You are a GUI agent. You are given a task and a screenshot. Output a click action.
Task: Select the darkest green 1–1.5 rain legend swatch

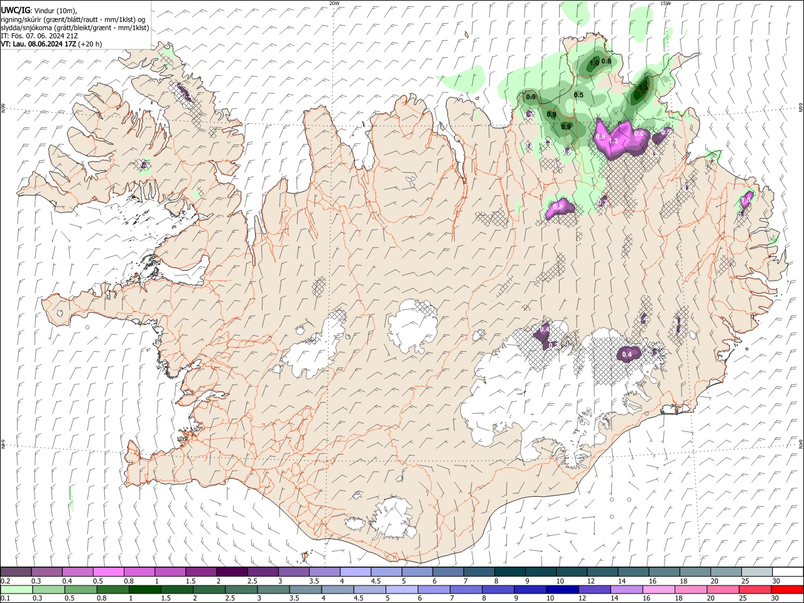tap(144, 590)
